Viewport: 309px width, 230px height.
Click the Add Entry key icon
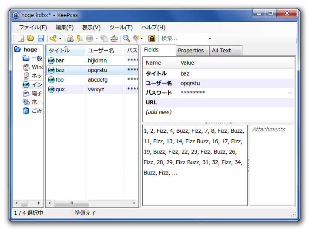(53, 38)
